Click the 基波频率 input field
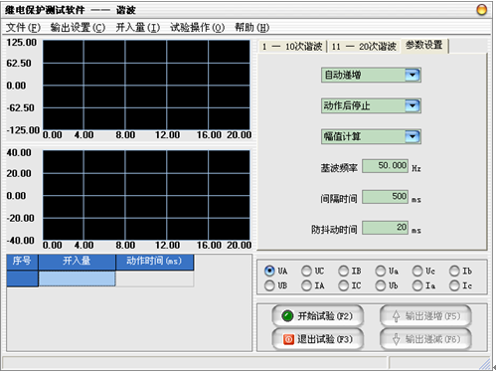 pos(385,166)
